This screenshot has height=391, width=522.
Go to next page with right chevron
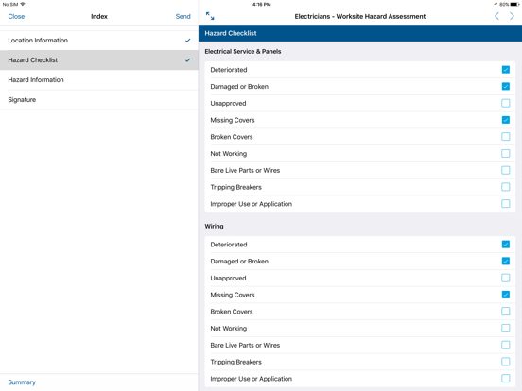tap(512, 16)
